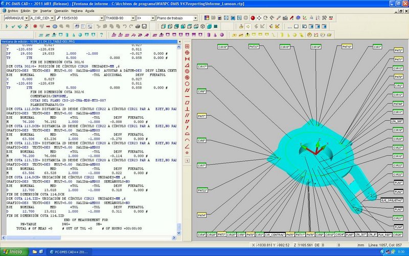Click the PNT22 feature label
Viewport: 409px width, 256px height.
tap(202, 190)
